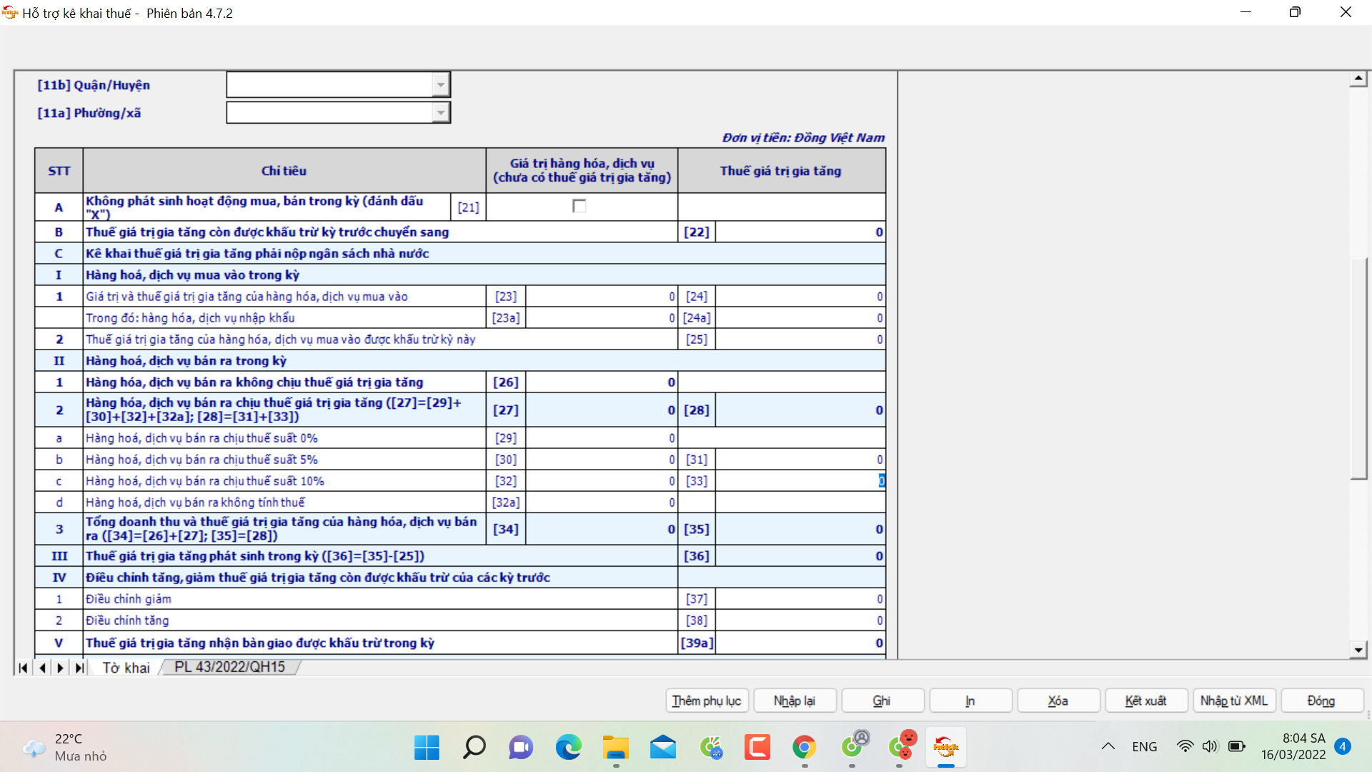Open File Explorer from taskbar
Viewport: 1372px width, 772px height.
pos(615,748)
